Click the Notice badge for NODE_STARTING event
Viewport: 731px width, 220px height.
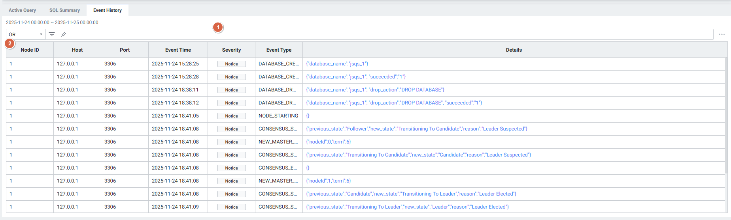pyautogui.click(x=231, y=116)
